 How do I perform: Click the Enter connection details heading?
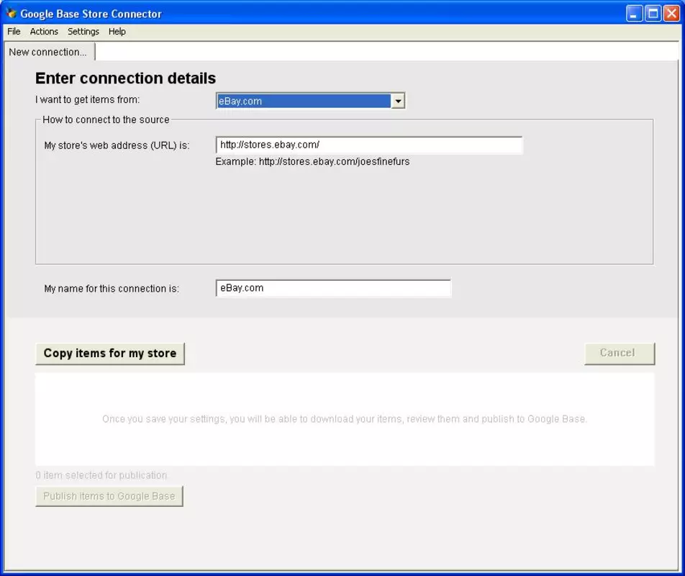125,78
